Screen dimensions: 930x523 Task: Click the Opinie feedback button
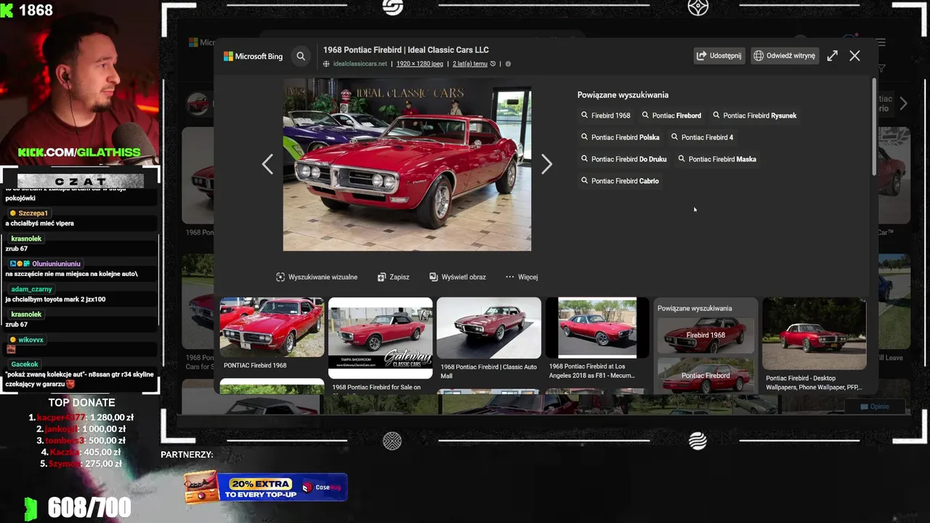coord(875,406)
